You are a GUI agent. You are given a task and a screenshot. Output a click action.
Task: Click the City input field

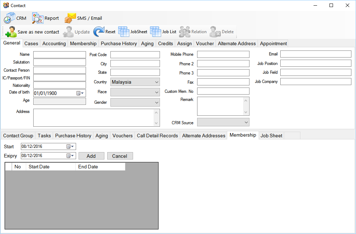135,64
